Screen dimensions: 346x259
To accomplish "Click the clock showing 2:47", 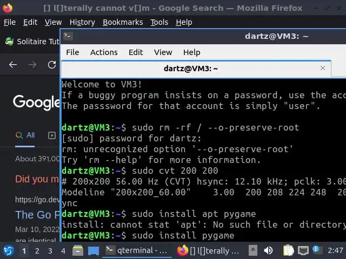I will tap(335, 250).
